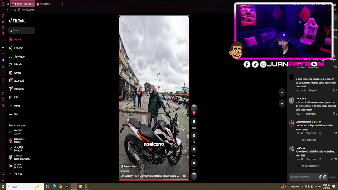Open Bogota - Bogotá location tag
The height and width of the screenshot is (190, 338).
point(129,166)
